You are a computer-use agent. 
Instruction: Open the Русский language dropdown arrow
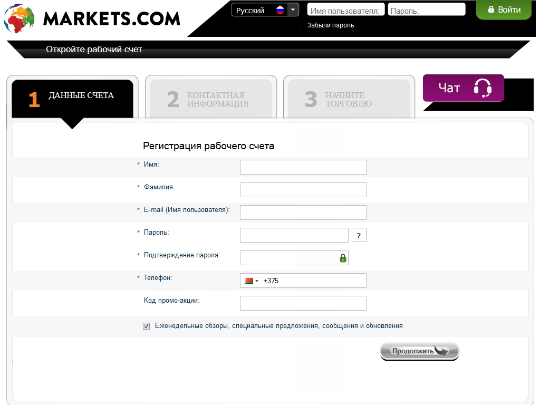[293, 10]
